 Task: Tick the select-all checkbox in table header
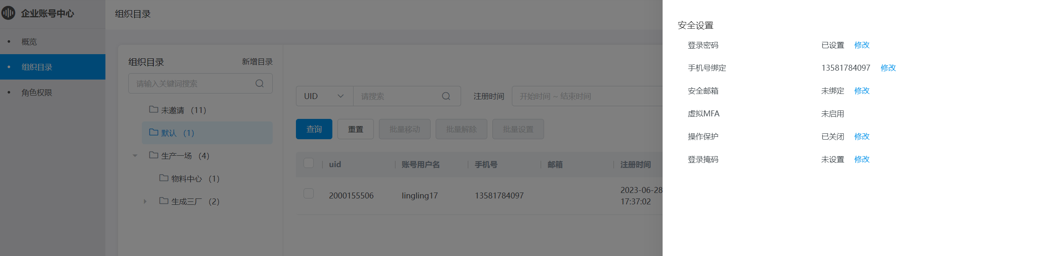(x=309, y=163)
